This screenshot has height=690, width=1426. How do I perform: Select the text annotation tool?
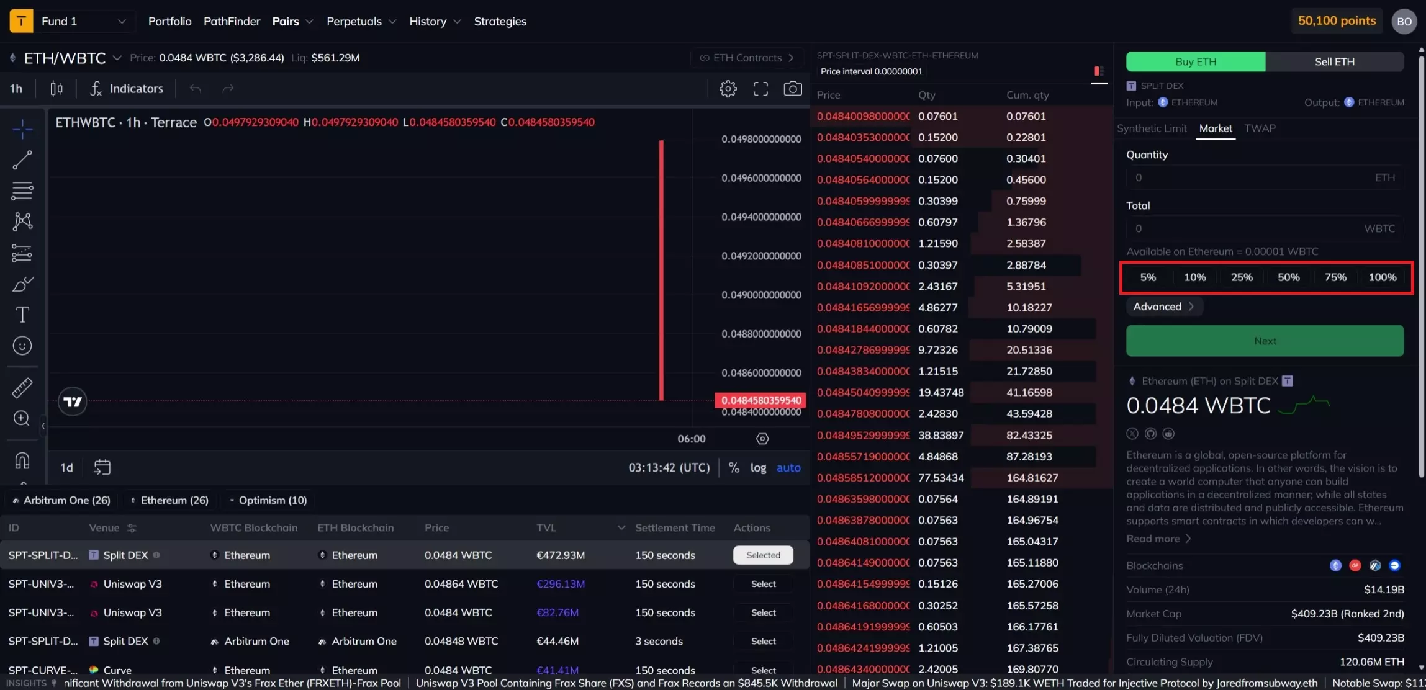[22, 315]
